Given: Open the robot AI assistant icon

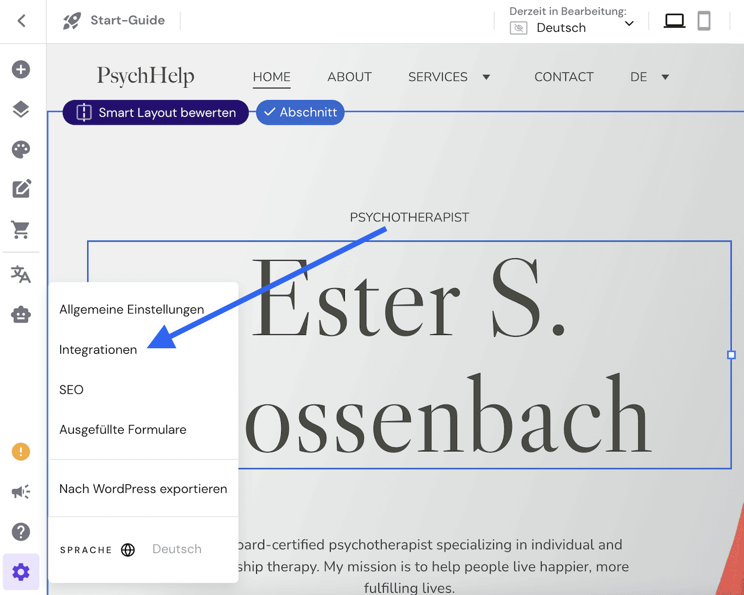Looking at the screenshot, I should 21,315.
